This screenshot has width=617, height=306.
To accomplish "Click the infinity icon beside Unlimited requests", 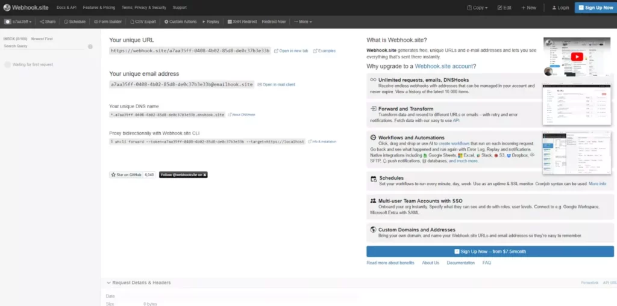I will [373, 80].
